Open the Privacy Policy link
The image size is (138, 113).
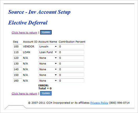pos(99,103)
